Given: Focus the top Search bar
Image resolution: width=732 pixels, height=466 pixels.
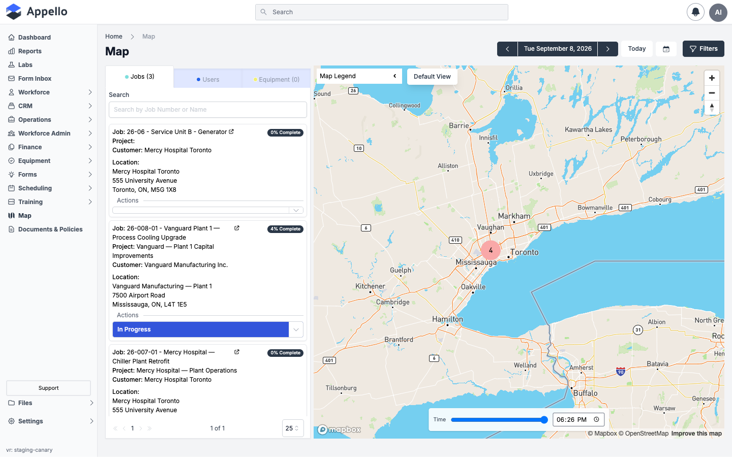Looking at the screenshot, I should coord(382,12).
